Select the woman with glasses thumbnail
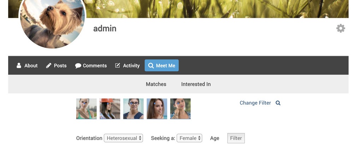Screen dimensions: 353x146 133,109
